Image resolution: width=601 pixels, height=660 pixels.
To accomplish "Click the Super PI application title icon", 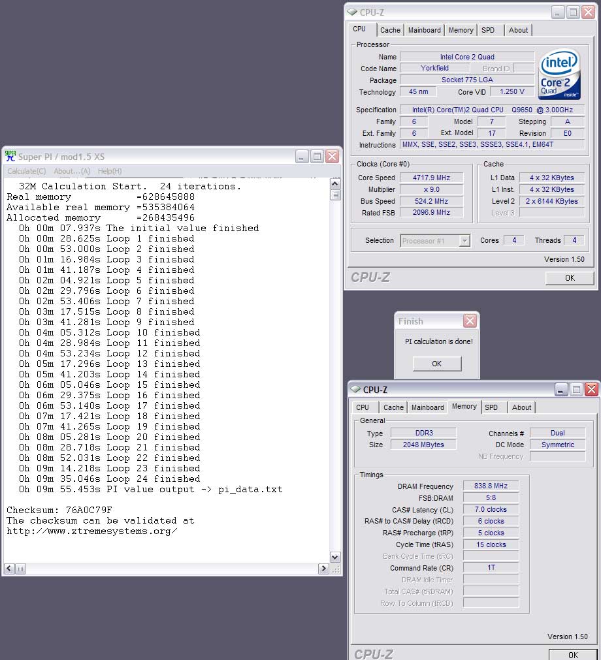I will [10, 156].
